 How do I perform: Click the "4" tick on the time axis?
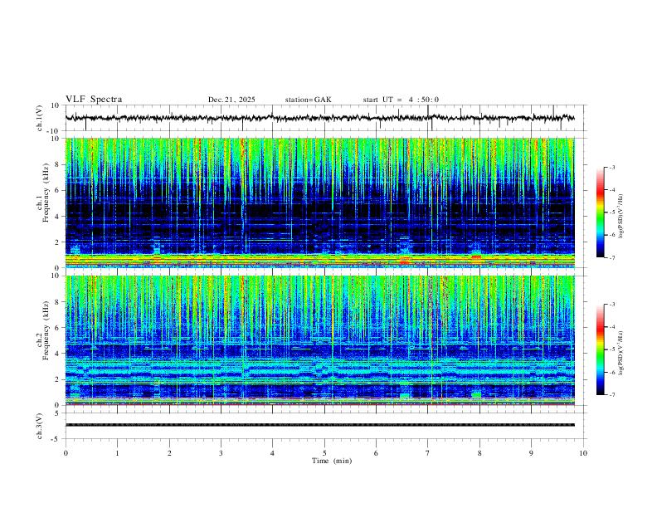pyautogui.click(x=273, y=453)
